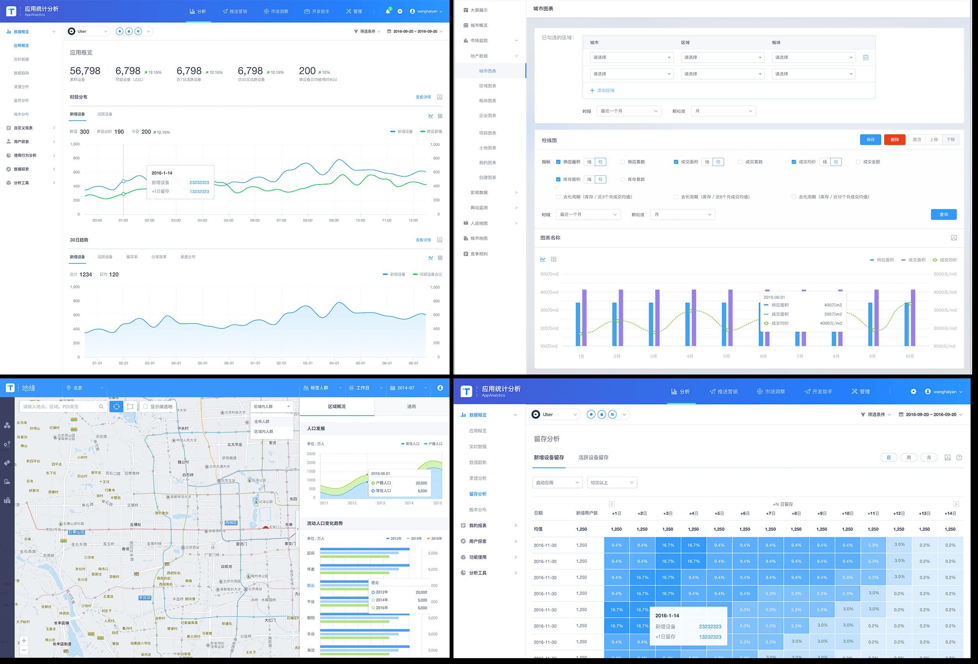This screenshot has height=664, width=978.
Task: Download the 30日趋势 chart data
Action: tap(439, 240)
